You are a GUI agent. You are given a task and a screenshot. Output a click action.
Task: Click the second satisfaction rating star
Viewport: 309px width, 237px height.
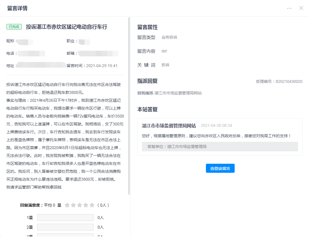pyautogui.click(x=73, y=205)
